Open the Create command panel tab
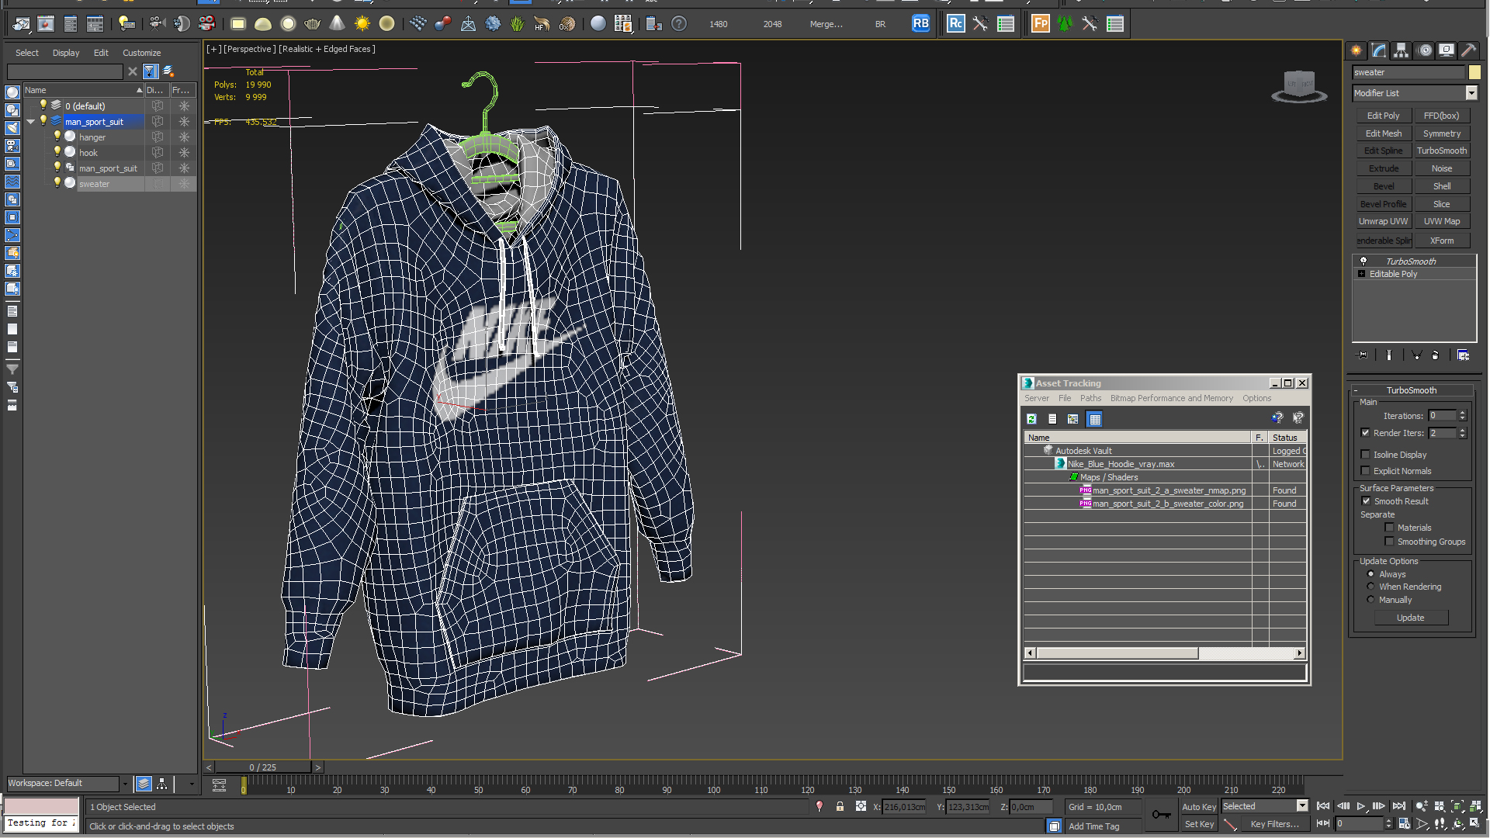1490x838 pixels. click(1356, 50)
